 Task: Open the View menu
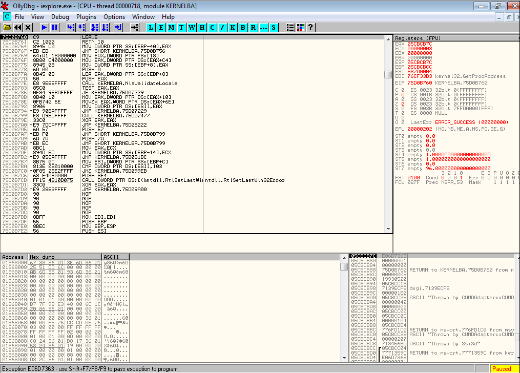37,17
